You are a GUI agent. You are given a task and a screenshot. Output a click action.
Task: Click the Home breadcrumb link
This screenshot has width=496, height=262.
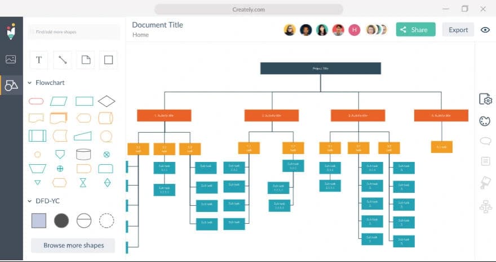(140, 35)
